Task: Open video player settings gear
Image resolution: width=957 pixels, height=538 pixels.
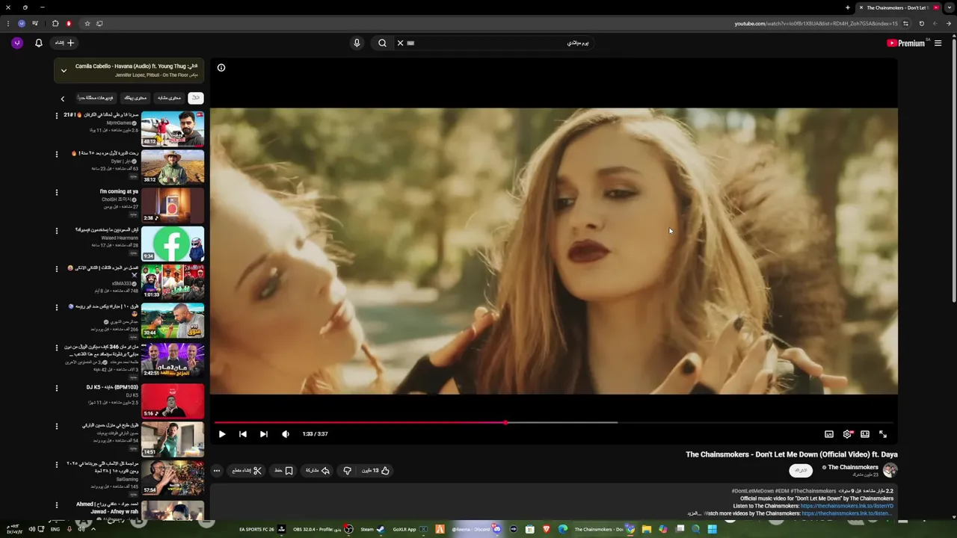Action: (x=847, y=434)
